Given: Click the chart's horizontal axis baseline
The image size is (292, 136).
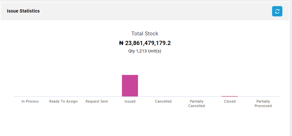Looking at the screenshot, I should click(80, 96).
